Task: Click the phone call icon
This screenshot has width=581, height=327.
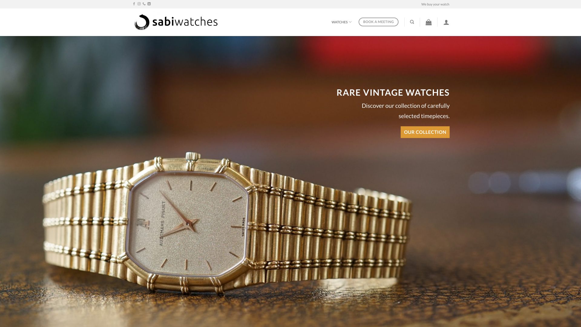Action: coord(144,4)
